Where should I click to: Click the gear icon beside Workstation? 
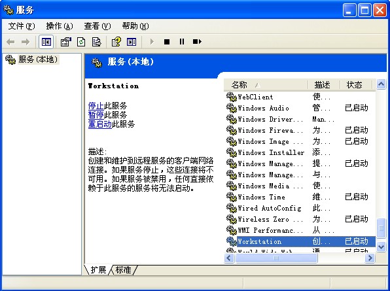pos(231,241)
